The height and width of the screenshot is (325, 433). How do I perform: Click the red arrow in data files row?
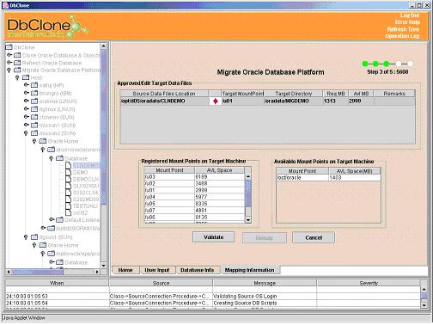coord(216,101)
